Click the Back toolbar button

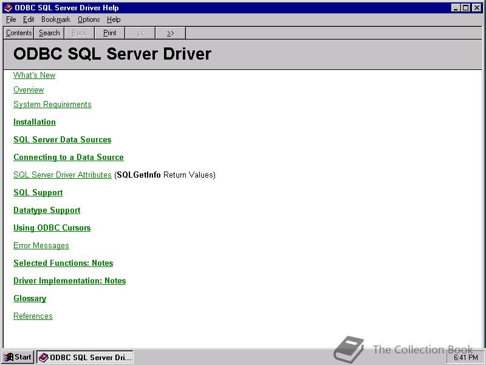click(80, 33)
